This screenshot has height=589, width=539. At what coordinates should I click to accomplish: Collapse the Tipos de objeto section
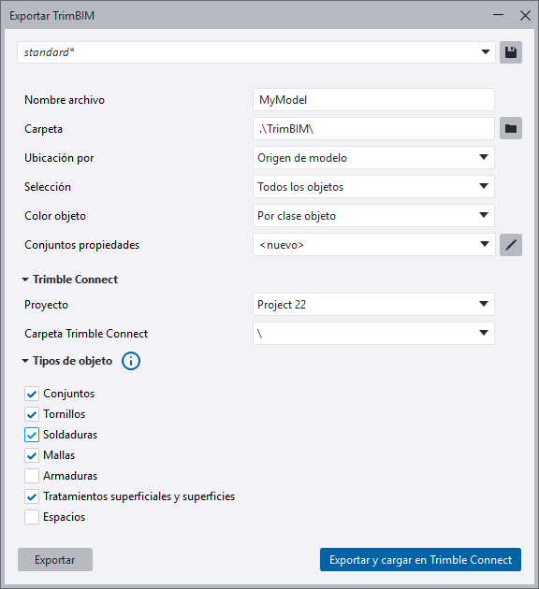[25, 361]
